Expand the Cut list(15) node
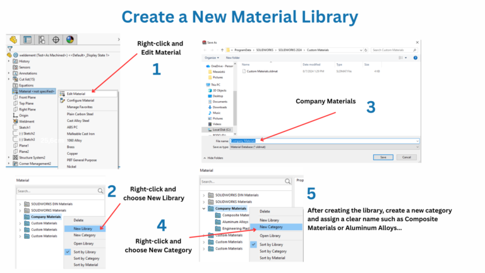Viewport: 485px width, 273px height. [x=9, y=79]
